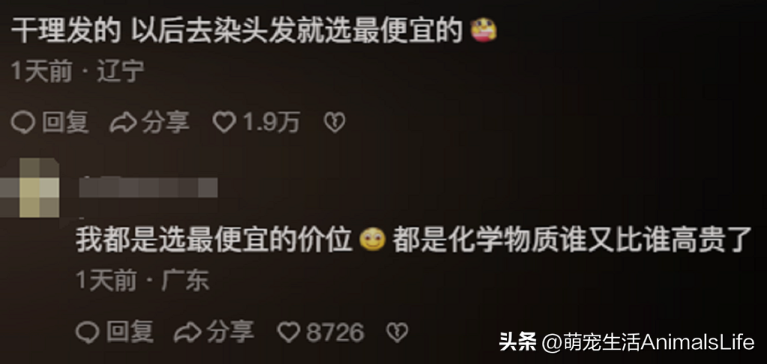This screenshot has height=364, width=767.
Task: Tap the broken-heart dislike on the Liaoning comment
Action: coord(335,122)
